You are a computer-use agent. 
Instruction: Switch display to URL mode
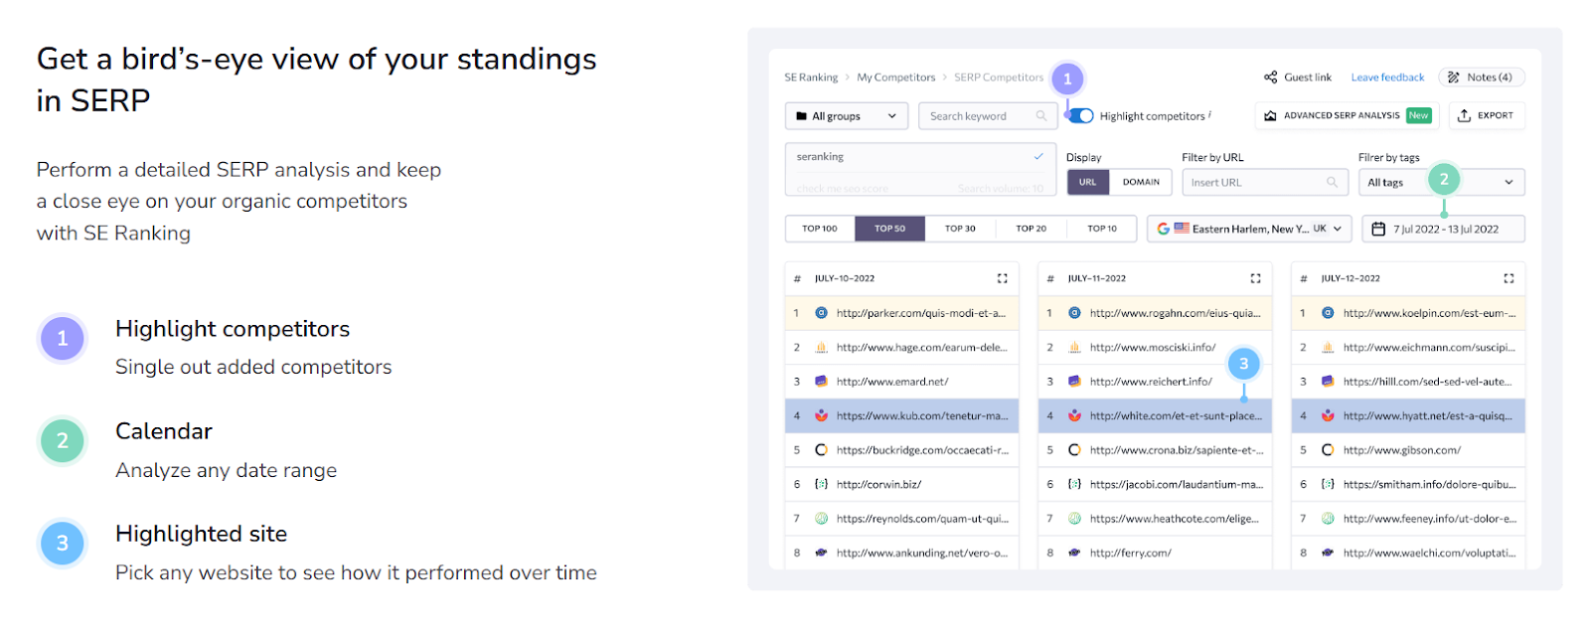point(1087,182)
